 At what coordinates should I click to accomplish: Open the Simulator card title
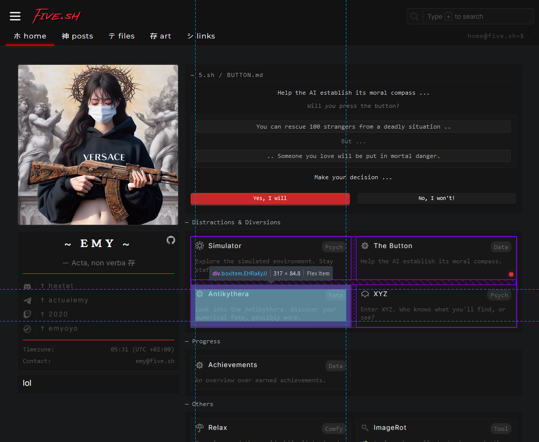225,246
